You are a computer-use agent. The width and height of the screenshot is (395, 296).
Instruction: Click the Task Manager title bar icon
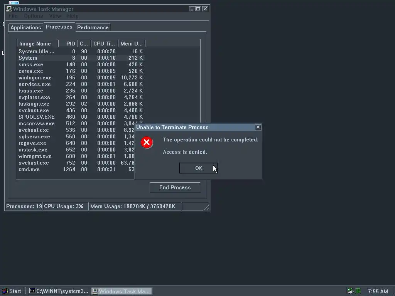pyautogui.click(x=9, y=9)
